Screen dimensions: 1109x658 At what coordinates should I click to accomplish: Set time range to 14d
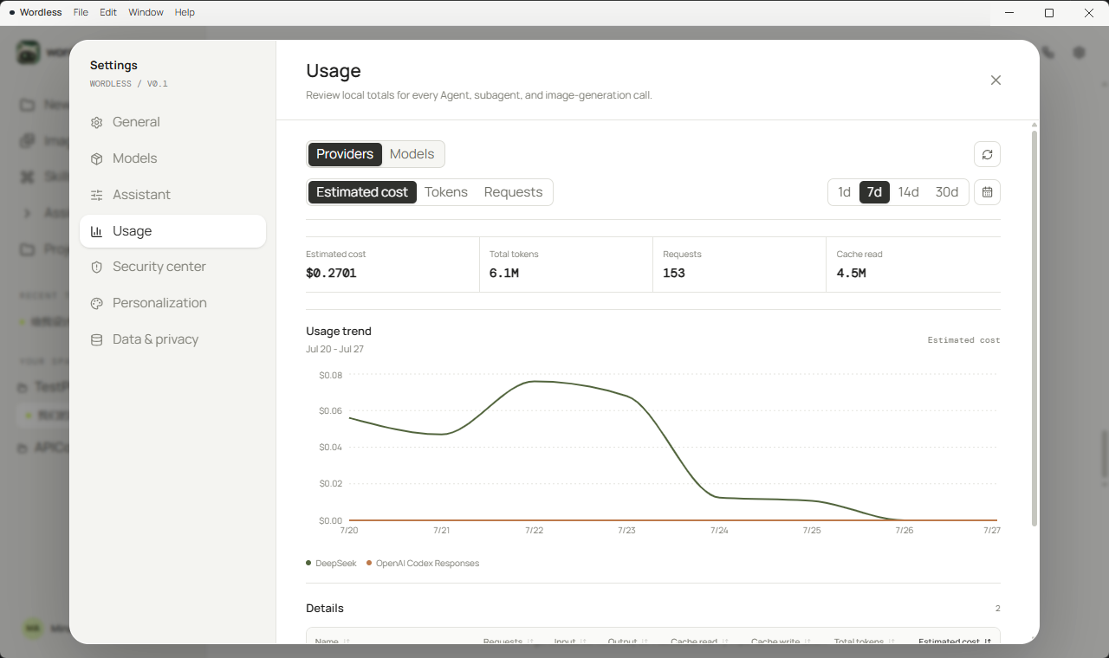[908, 192]
